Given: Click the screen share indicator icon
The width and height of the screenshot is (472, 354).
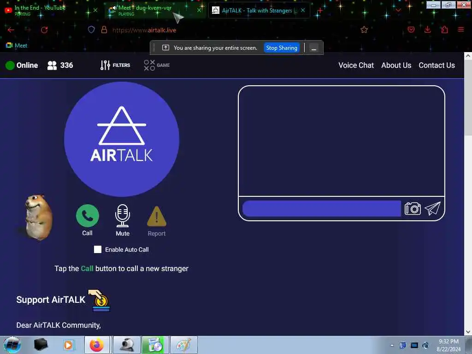Looking at the screenshot, I should [165, 48].
